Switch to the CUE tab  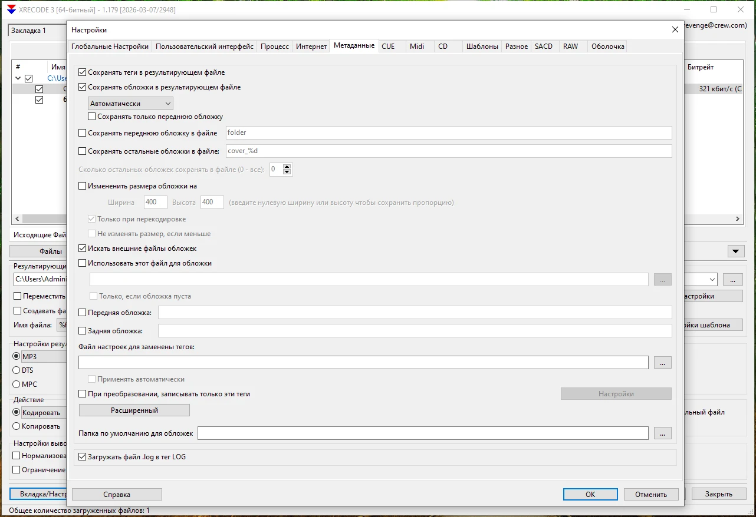pyautogui.click(x=388, y=47)
